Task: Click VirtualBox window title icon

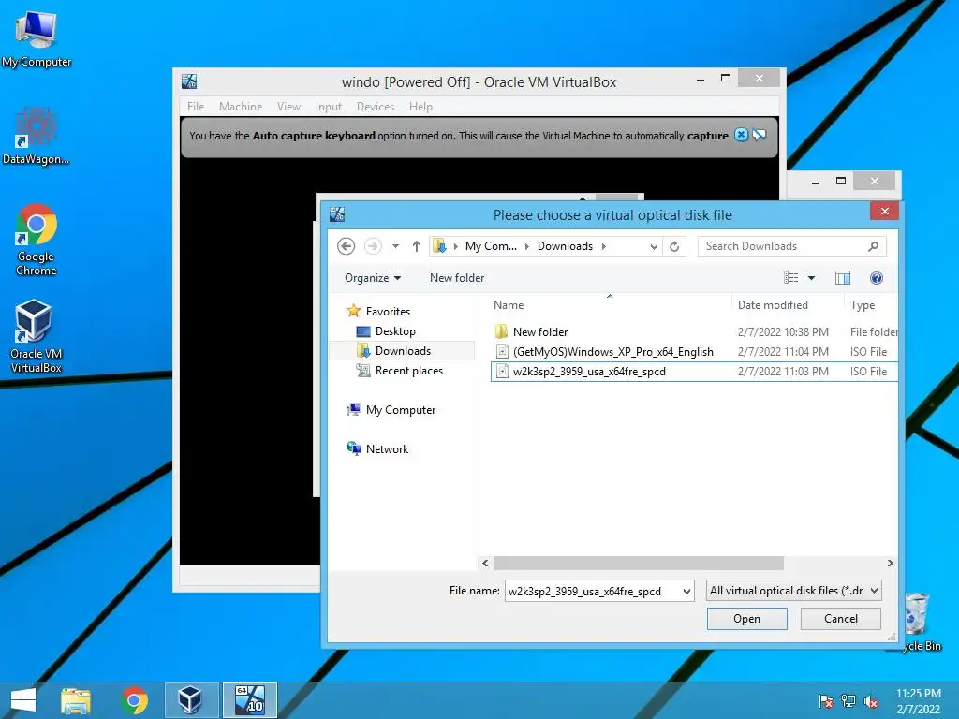Action: [x=189, y=81]
